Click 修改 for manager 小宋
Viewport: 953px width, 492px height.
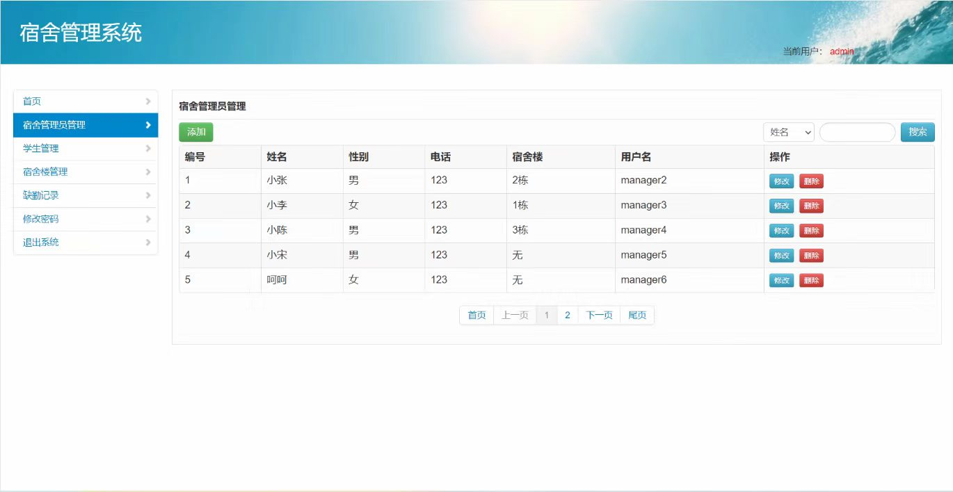[x=781, y=256]
